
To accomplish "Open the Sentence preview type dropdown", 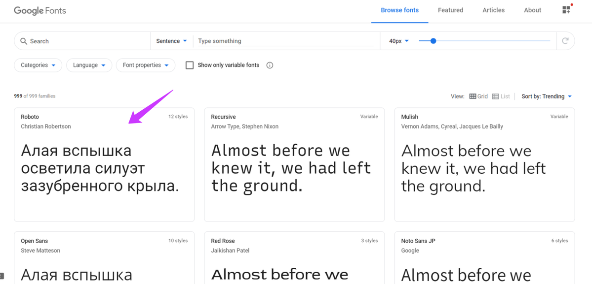I will click(x=172, y=41).
